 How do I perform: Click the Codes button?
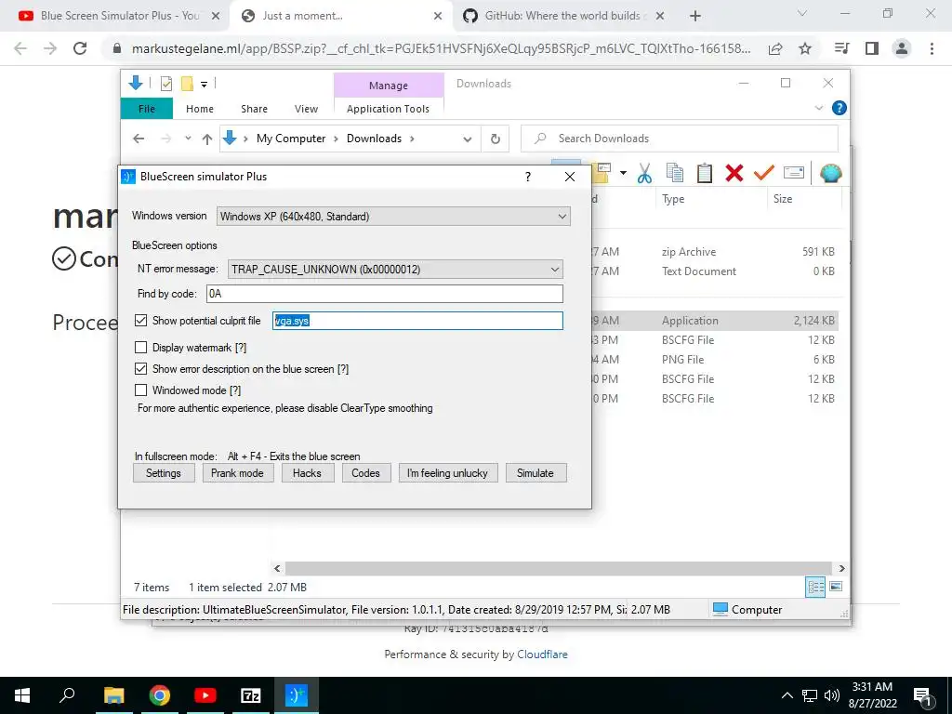[365, 473]
